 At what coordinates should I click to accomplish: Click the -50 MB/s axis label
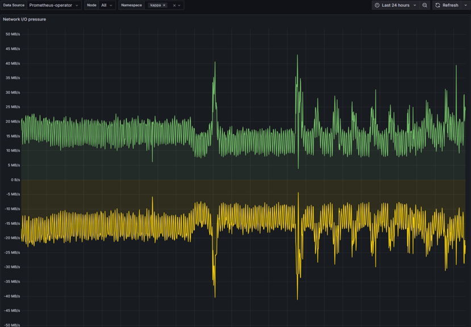(x=12, y=325)
